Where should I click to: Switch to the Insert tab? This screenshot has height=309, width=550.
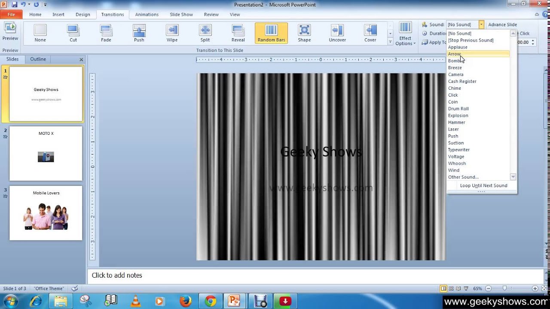[58, 14]
